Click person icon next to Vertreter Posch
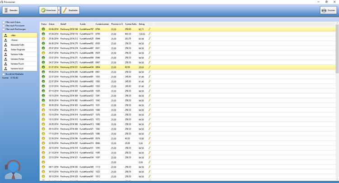 pyautogui.click(x=5, y=64)
